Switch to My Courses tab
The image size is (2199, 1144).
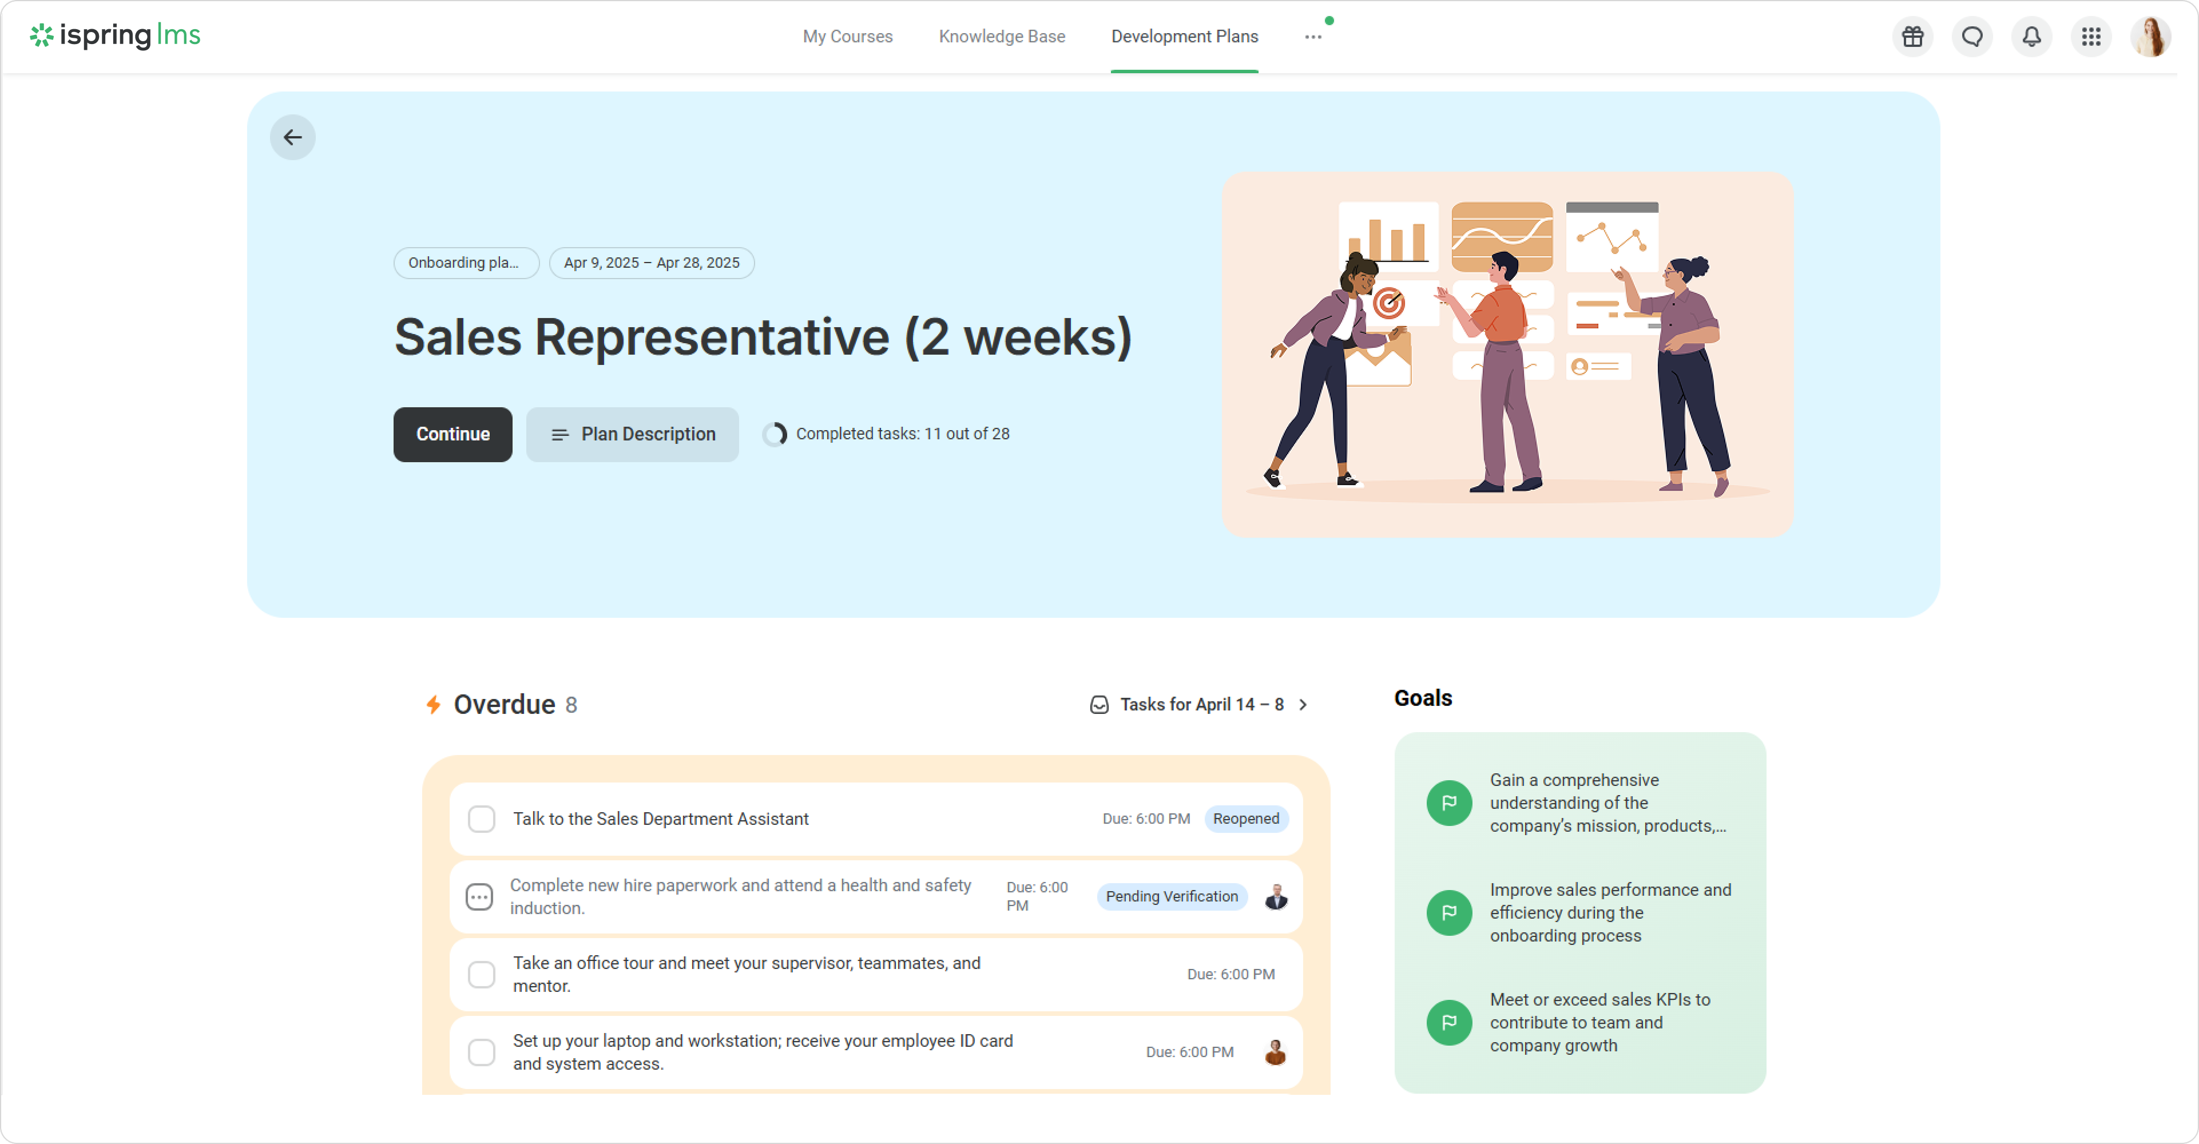847,37
